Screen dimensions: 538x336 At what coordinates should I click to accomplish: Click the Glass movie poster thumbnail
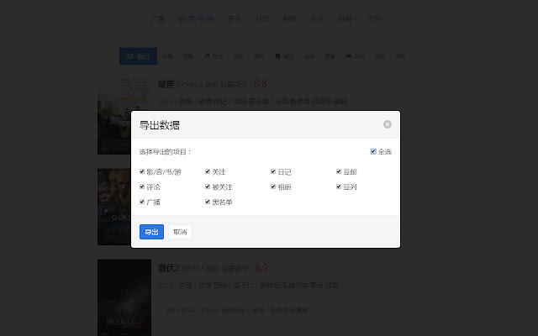[x=114, y=207]
